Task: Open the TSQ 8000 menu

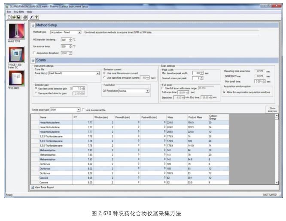Action: point(17,11)
